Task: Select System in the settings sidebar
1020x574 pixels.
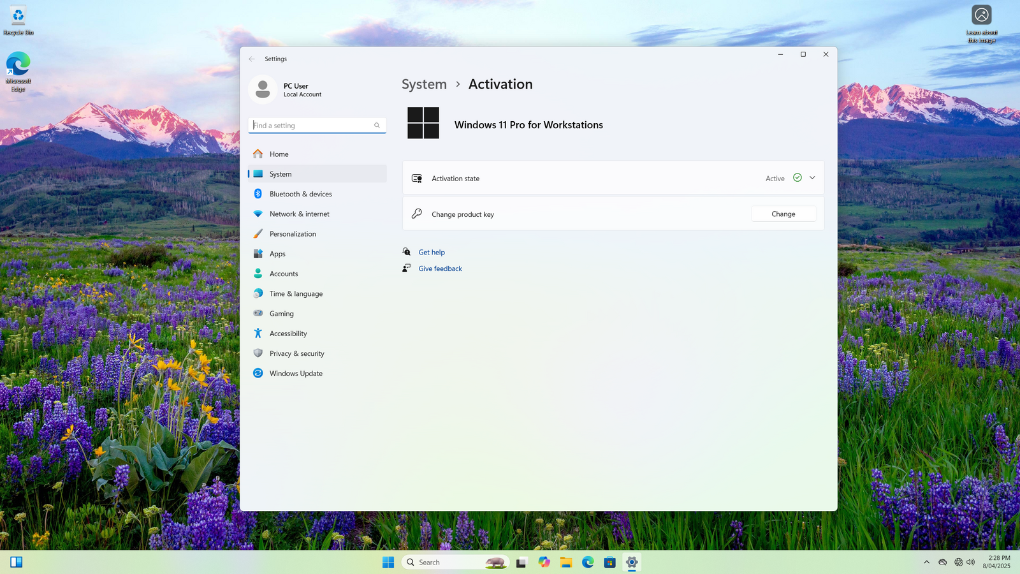Action: [x=317, y=174]
